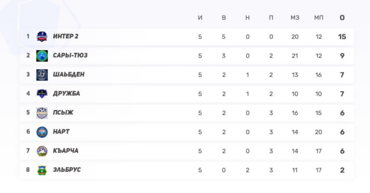Click the Интер 2 team logo
Screen dimensions: 370x193
tap(42, 37)
